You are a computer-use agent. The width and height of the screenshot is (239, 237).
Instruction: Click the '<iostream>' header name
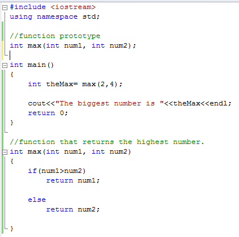point(73,7)
